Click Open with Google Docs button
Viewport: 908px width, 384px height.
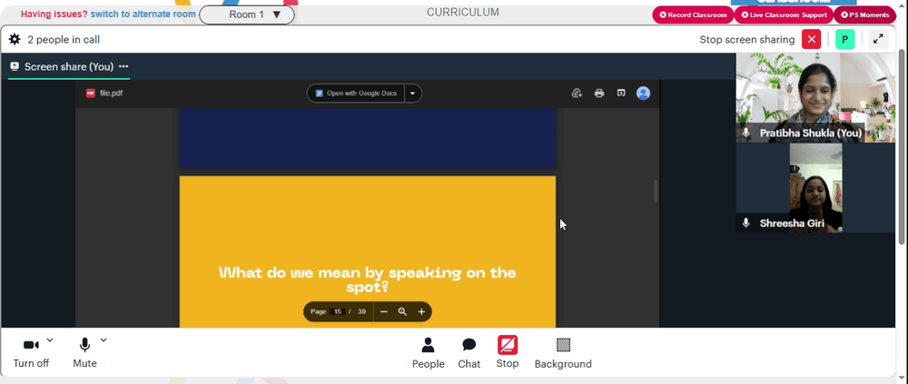356,94
